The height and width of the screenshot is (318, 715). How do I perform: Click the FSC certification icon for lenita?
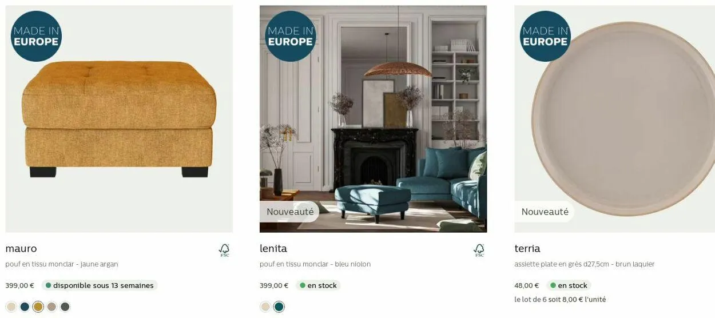tap(479, 250)
